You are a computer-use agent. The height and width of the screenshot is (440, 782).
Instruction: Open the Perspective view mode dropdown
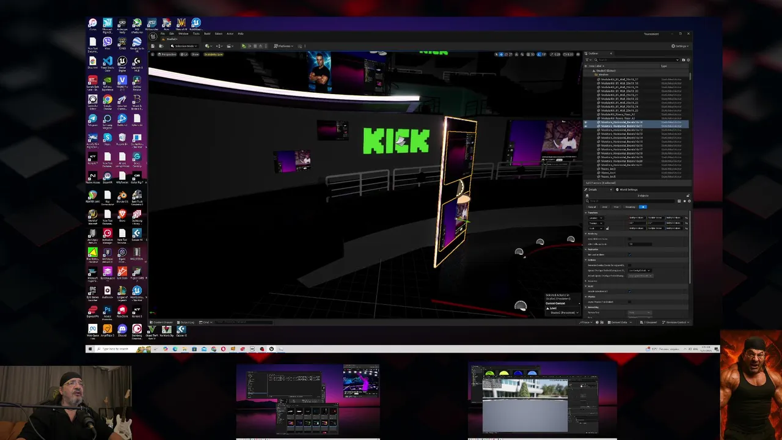click(167, 54)
